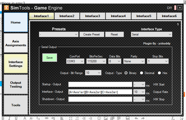The width and height of the screenshot is (186, 120).
Task: Click the outdent icon in editor toolbar
Action: (84, 118)
